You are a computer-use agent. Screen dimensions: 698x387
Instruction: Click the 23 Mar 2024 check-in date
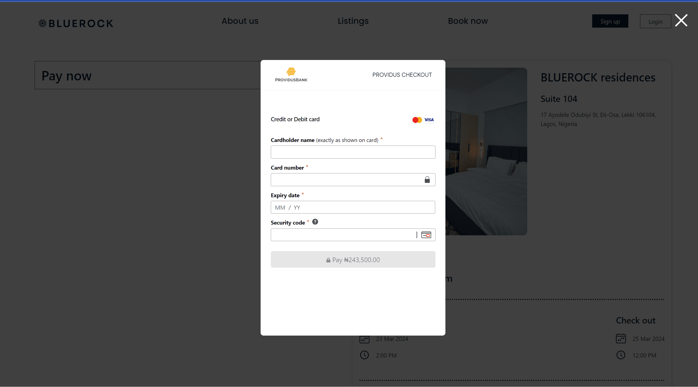(x=392, y=339)
